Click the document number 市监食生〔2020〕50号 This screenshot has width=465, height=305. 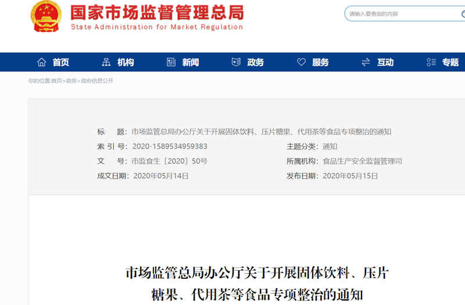point(169,161)
